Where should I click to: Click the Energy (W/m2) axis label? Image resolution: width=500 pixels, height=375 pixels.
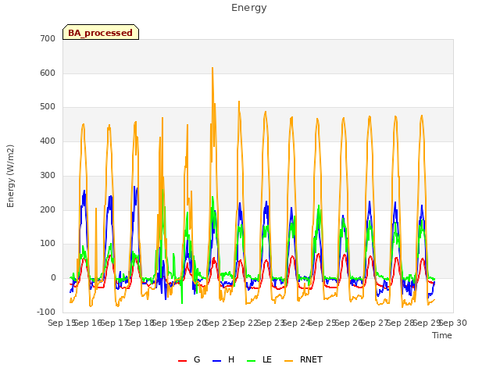pos(10,176)
